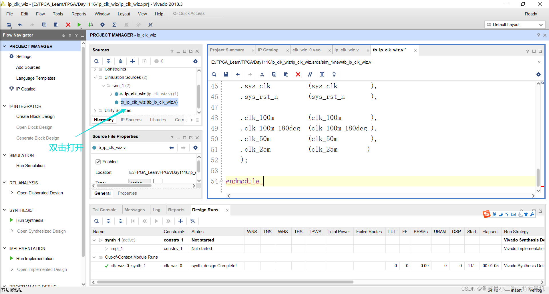Toggle column selection mode icon in editor

pos(322,74)
